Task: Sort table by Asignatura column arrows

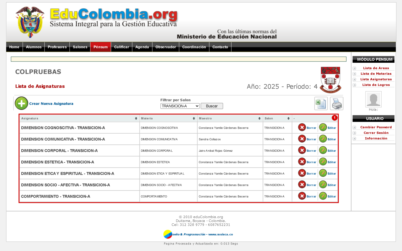Action: (136, 118)
